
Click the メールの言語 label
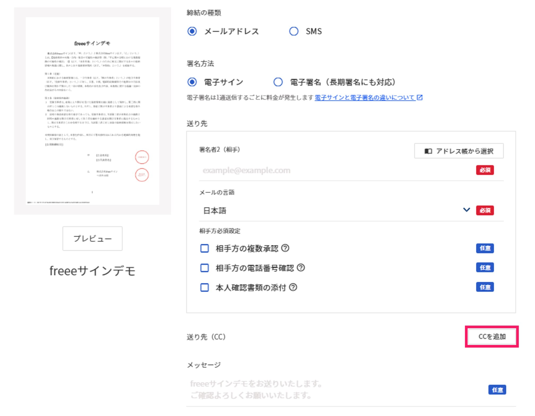(x=217, y=192)
